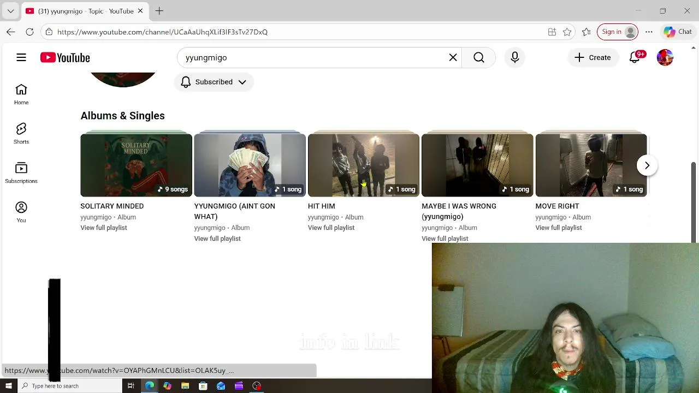Image resolution: width=699 pixels, height=393 pixels.
Task: Open the tab actions dropdown arrow
Action: 10,11
